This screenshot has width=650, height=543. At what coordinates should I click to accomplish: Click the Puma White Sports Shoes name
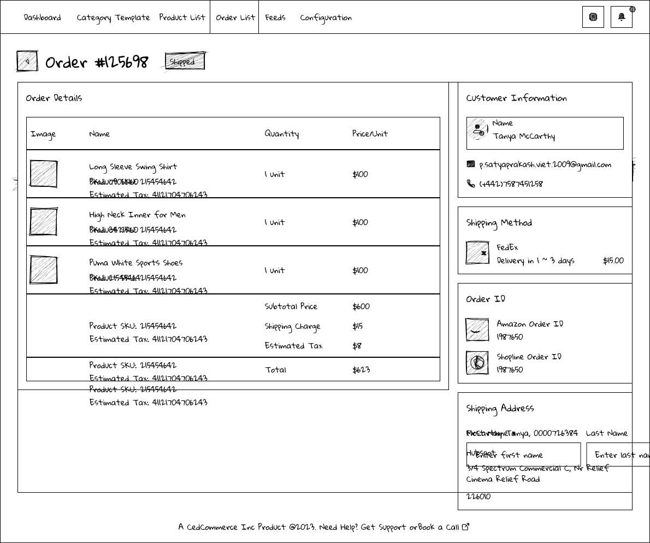pos(136,263)
